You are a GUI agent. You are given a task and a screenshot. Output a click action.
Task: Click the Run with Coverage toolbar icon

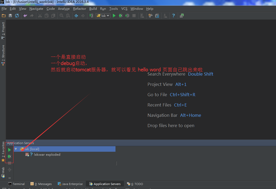pos(127,16)
